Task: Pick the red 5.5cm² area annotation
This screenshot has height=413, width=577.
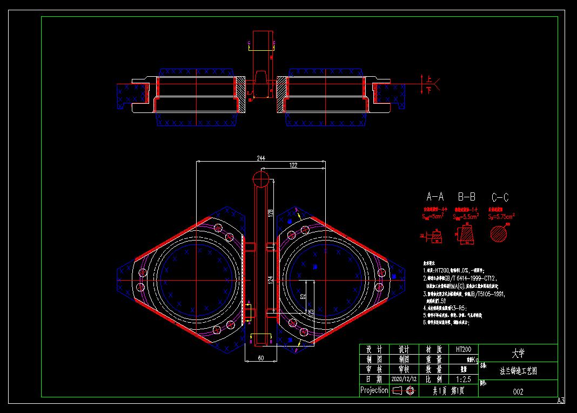Action: coord(466,216)
